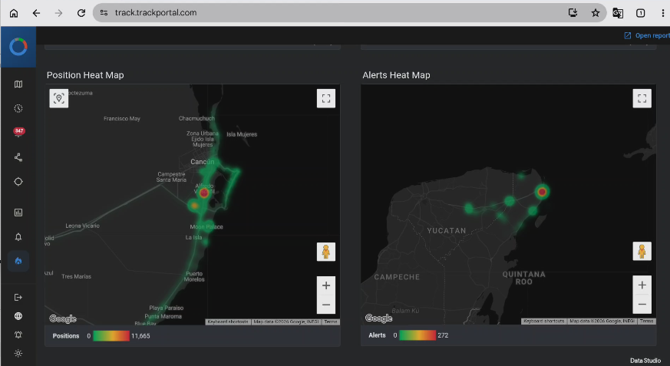The image size is (670, 366).
Task: Reload the page with browser refresh
Action: pos(81,13)
